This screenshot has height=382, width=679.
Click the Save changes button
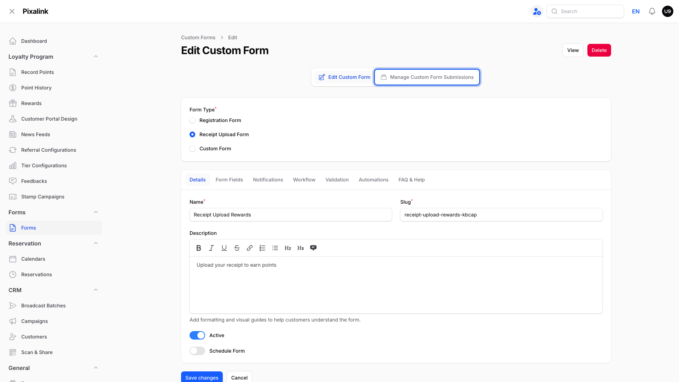202,377
